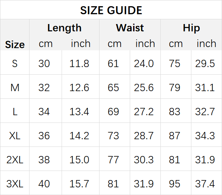Image resolution: width=222 pixels, height=195 pixels.
Task: Click the Size header label
Action: click(x=15, y=44)
